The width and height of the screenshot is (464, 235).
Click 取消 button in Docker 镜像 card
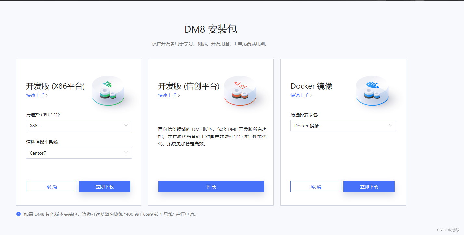316,187
